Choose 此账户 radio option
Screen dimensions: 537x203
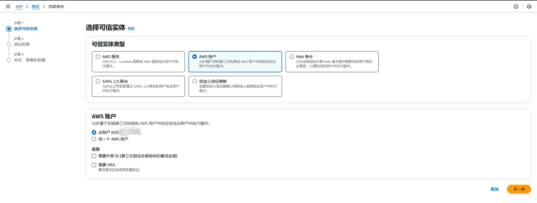tap(94, 132)
